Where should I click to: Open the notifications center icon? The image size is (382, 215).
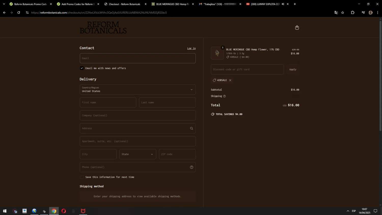tap(375, 211)
